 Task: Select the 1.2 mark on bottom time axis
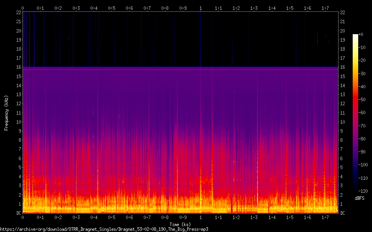(x=236, y=217)
